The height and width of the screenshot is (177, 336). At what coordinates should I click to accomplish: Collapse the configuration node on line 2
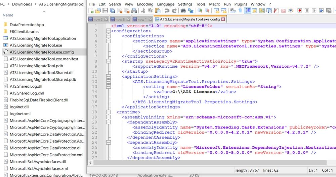tap(108, 31)
